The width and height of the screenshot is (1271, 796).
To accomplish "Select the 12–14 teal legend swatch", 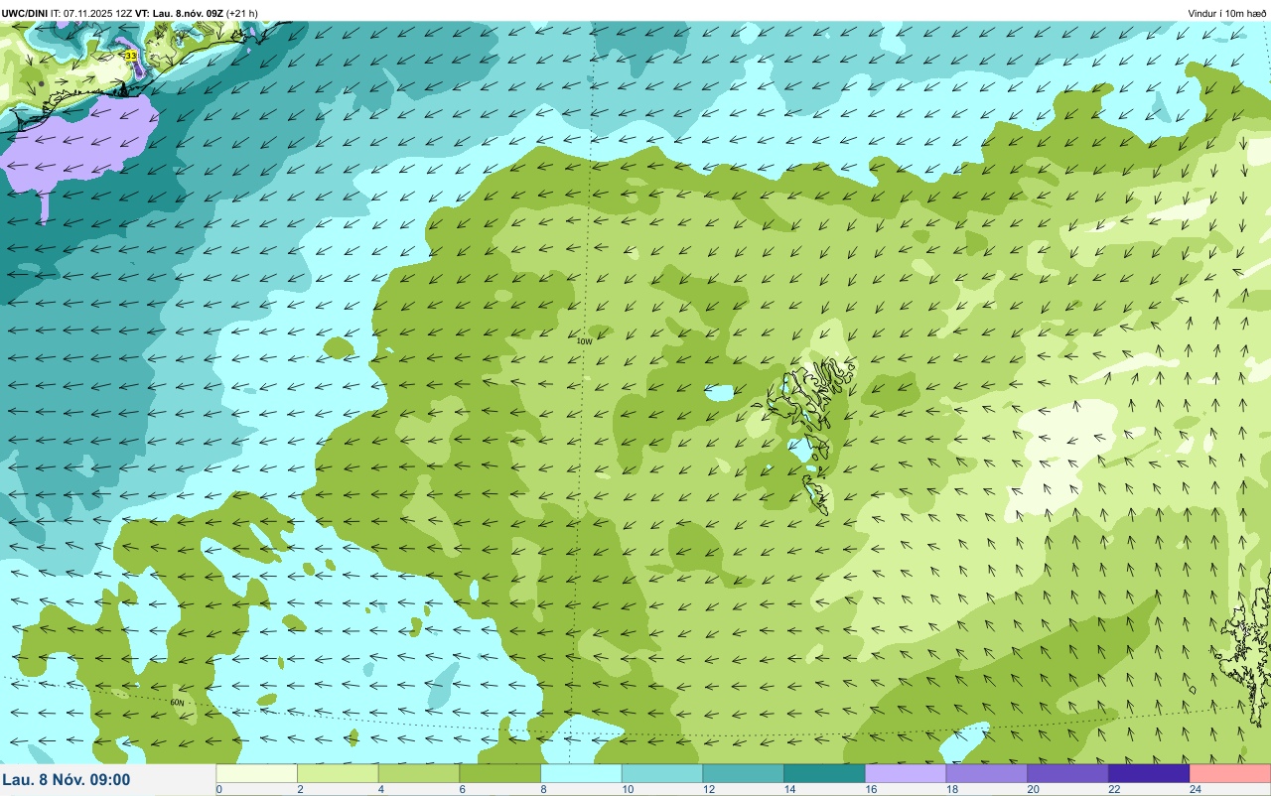I will (x=744, y=773).
